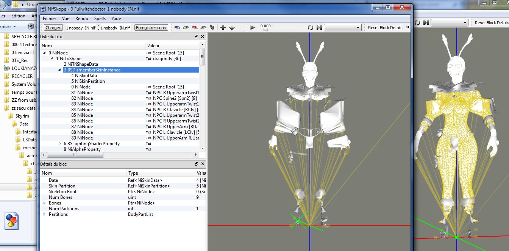Expand the Partitions row in block details

click(x=45, y=214)
